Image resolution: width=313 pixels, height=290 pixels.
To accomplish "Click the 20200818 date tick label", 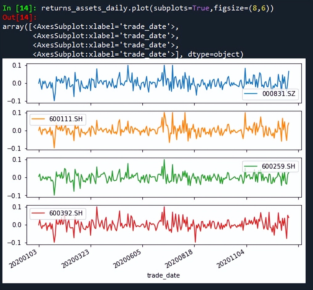I will pyautogui.click(x=179, y=259).
